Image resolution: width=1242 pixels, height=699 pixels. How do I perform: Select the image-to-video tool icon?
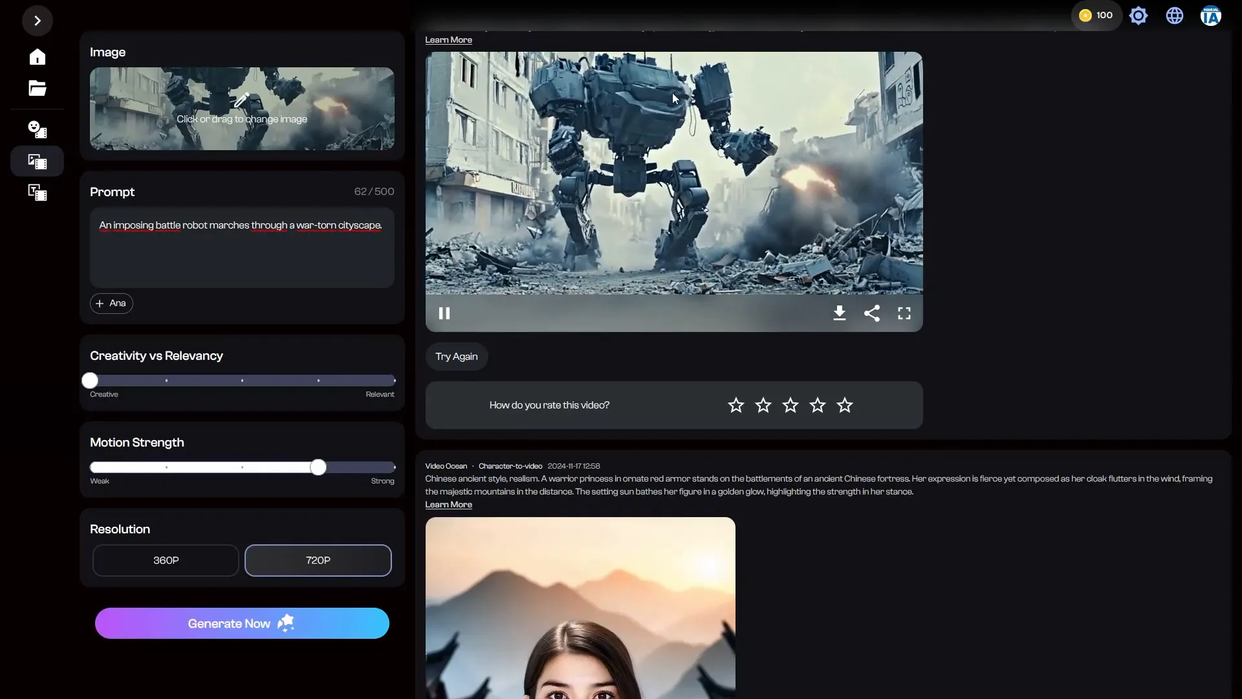click(x=38, y=161)
